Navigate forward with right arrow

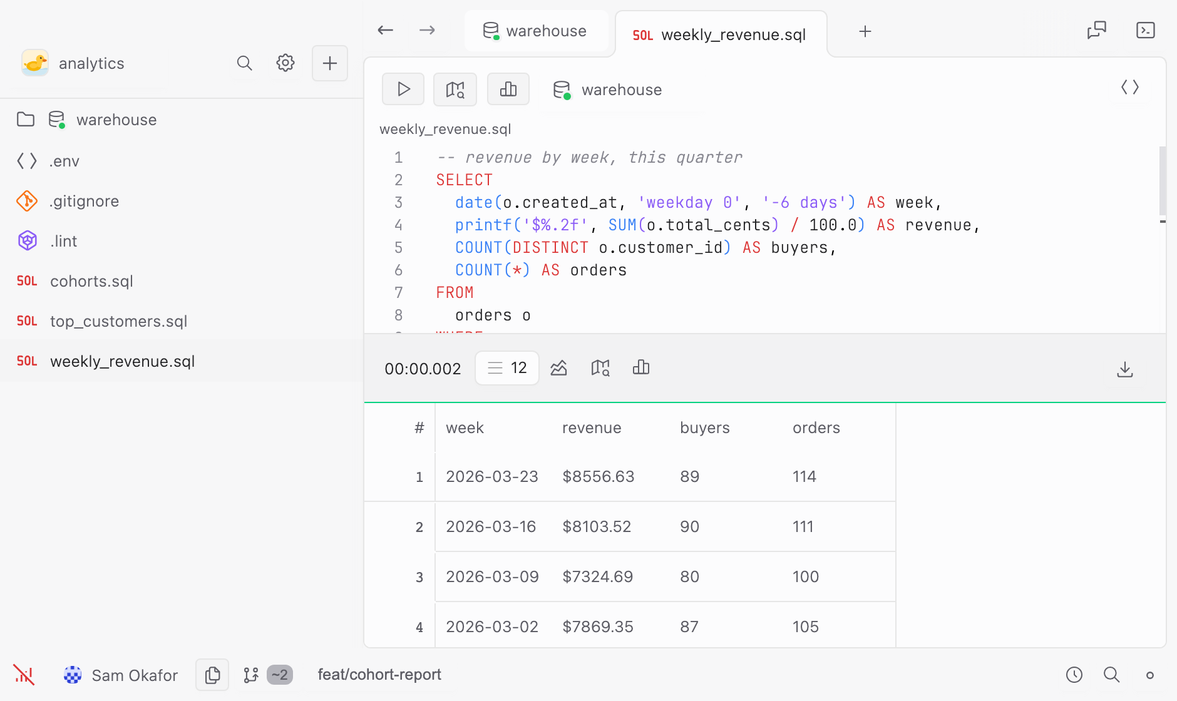tap(427, 30)
